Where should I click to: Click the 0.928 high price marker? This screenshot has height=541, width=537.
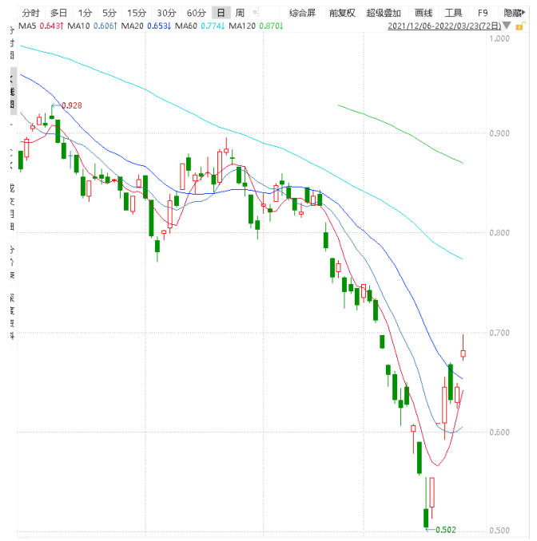72,105
